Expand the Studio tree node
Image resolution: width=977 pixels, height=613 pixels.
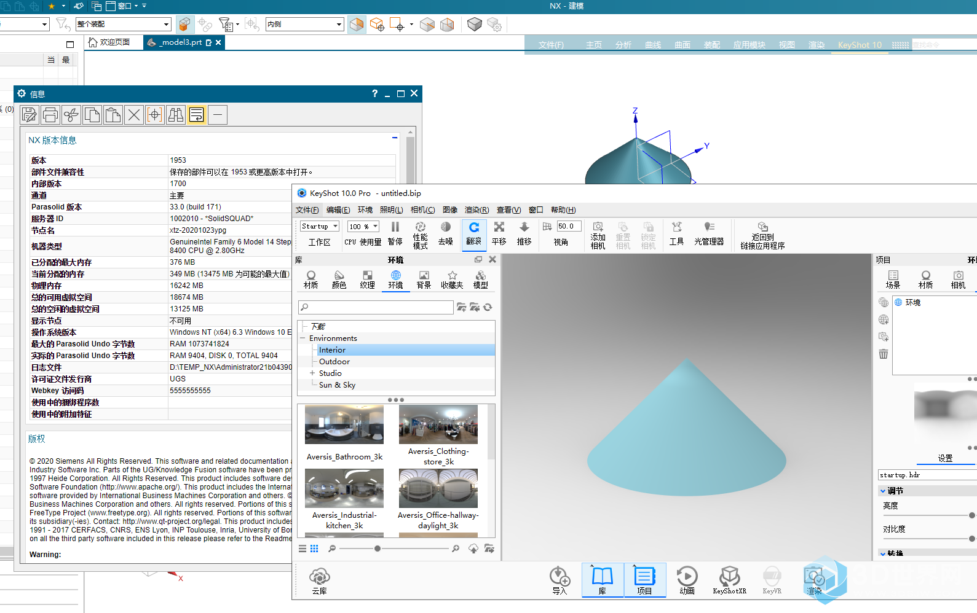point(312,373)
